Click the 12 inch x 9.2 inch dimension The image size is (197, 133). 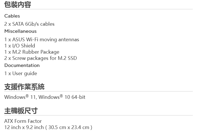point(24,127)
